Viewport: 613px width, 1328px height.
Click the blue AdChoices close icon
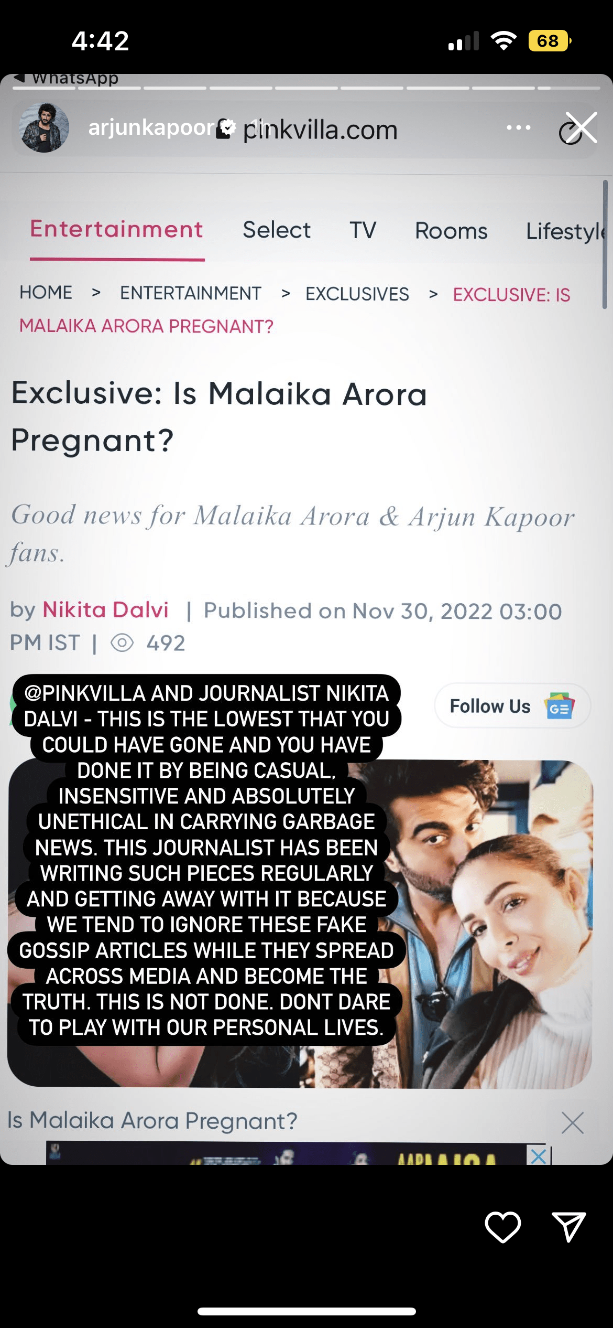tap(538, 1154)
